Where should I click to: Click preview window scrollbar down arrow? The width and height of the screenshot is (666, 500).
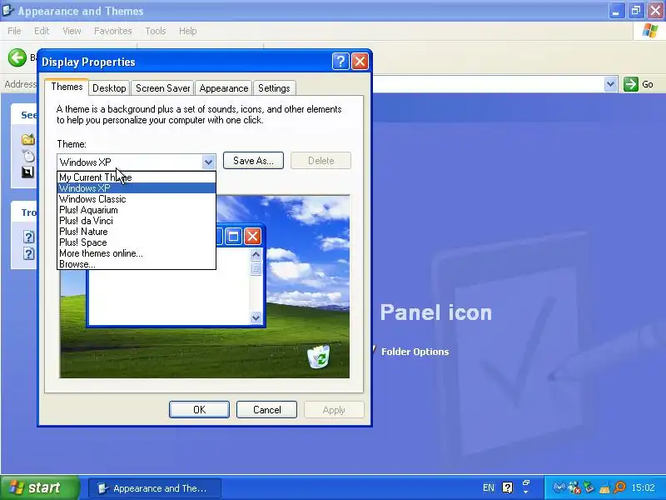(x=256, y=317)
